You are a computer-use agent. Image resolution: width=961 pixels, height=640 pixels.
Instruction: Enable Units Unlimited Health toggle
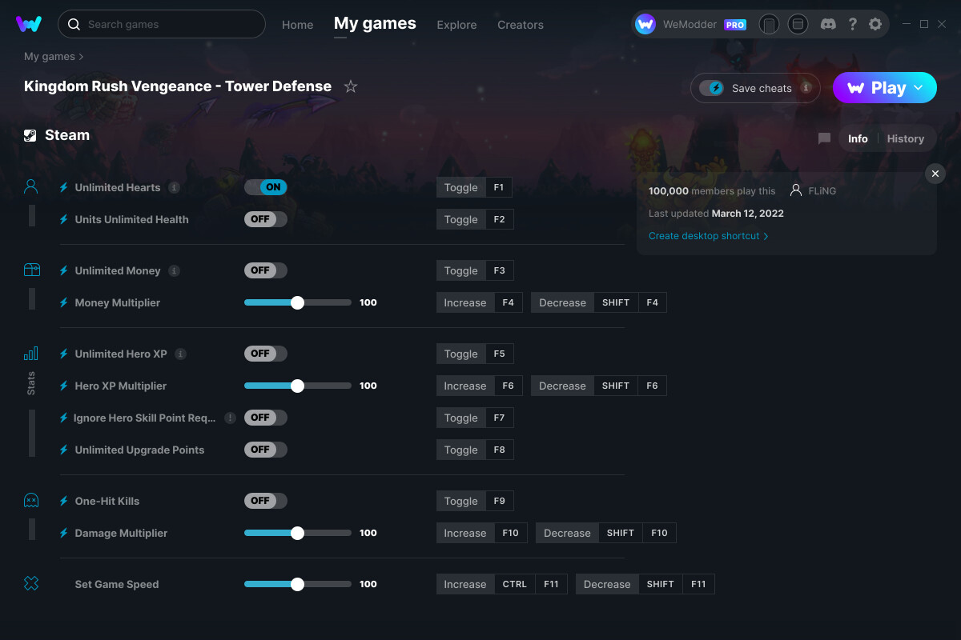tap(266, 219)
